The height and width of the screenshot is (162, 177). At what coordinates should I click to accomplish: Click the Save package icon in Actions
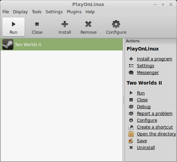[x=131, y=141]
